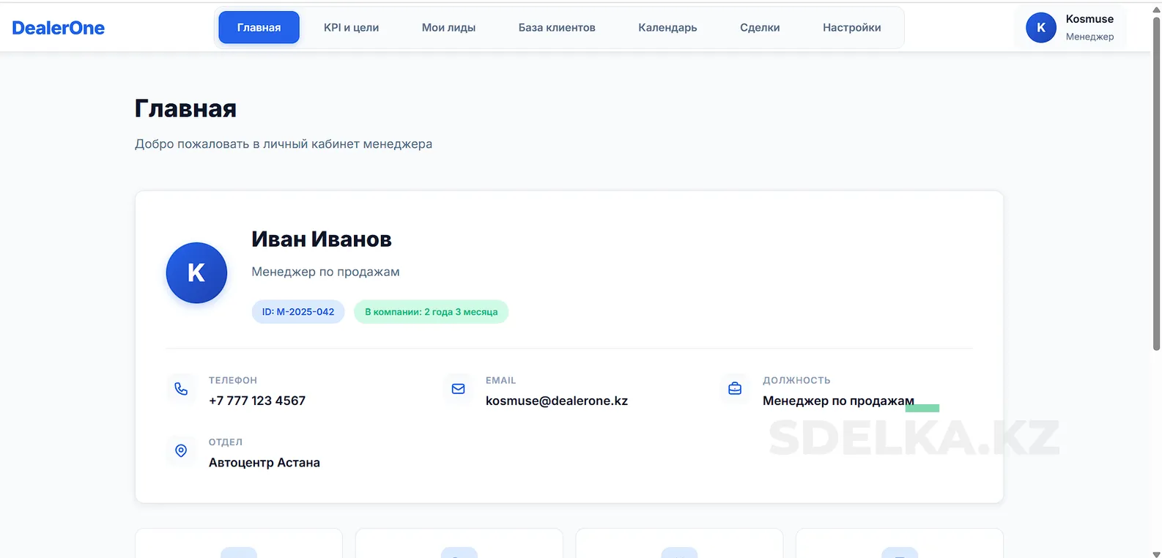The height and width of the screenshot is (558, 1162).
Task: Click the phone number +7 777 123 4567
Action: click(257, 401)
